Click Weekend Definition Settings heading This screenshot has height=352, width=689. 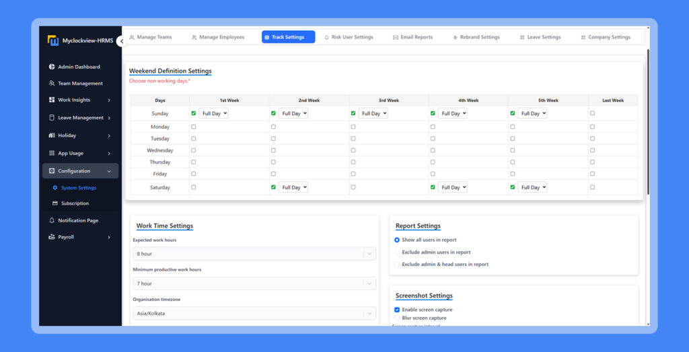point(170,71)
